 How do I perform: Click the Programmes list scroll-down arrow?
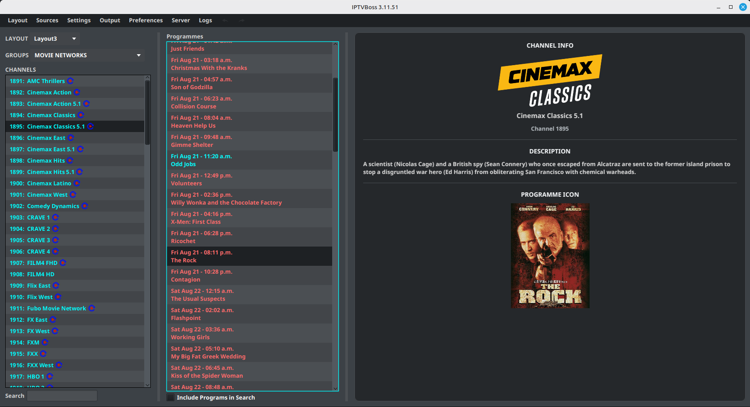pyautogui.click(x=335, y=388)
